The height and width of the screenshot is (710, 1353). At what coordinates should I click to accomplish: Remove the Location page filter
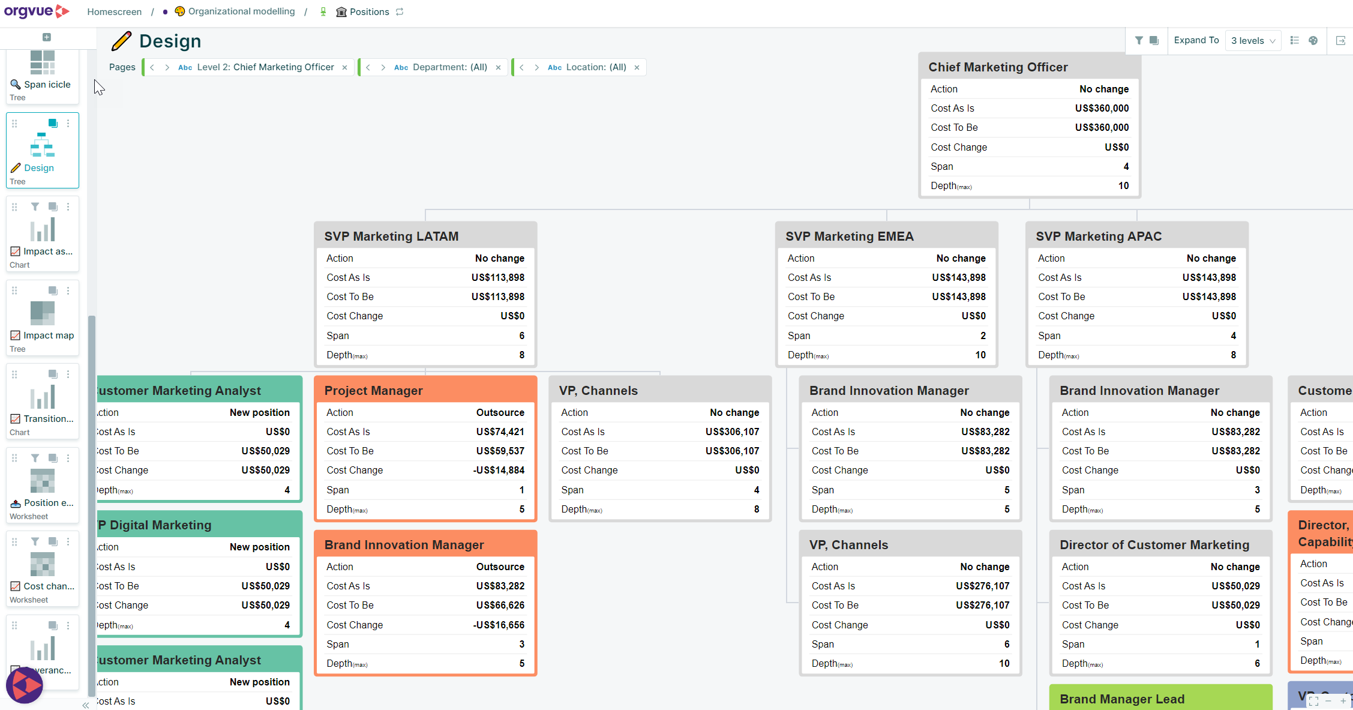coord(637,67)
